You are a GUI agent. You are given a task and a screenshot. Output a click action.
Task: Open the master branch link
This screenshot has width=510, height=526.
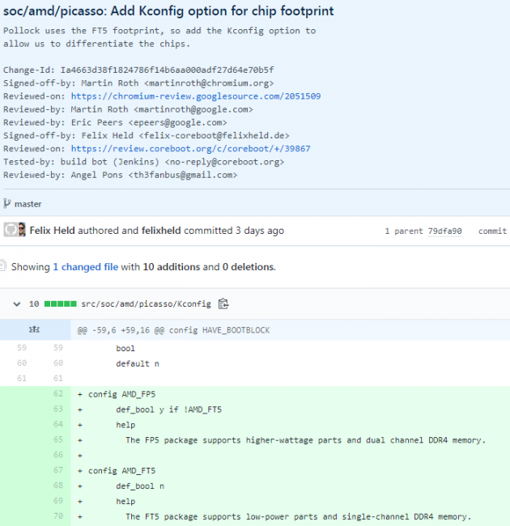28,204
